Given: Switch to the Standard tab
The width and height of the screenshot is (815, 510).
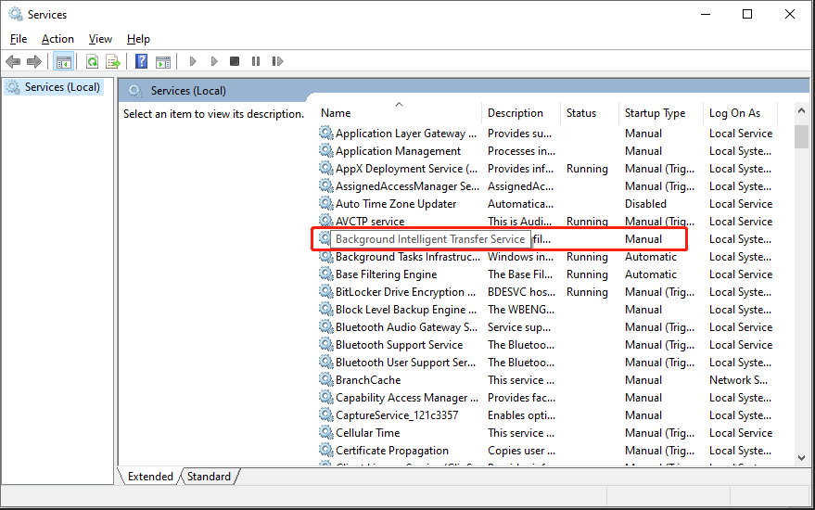Looking at the screenshot, I should pos(209,477).
